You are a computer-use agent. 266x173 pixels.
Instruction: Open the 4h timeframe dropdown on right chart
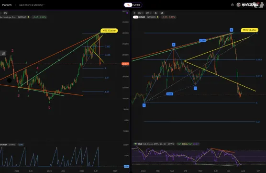(141, 13)
